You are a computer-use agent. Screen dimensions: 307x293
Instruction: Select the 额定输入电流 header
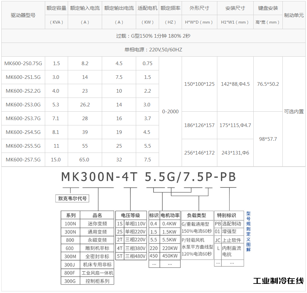click(85, 8)
